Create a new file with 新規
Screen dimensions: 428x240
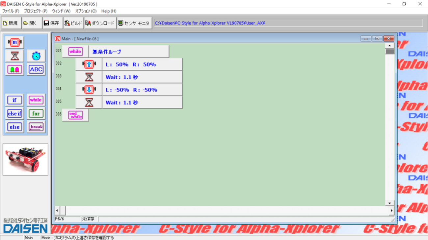(x=11, y=23)
